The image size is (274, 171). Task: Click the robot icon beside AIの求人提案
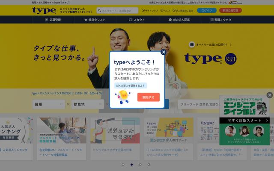click(170, 20)
